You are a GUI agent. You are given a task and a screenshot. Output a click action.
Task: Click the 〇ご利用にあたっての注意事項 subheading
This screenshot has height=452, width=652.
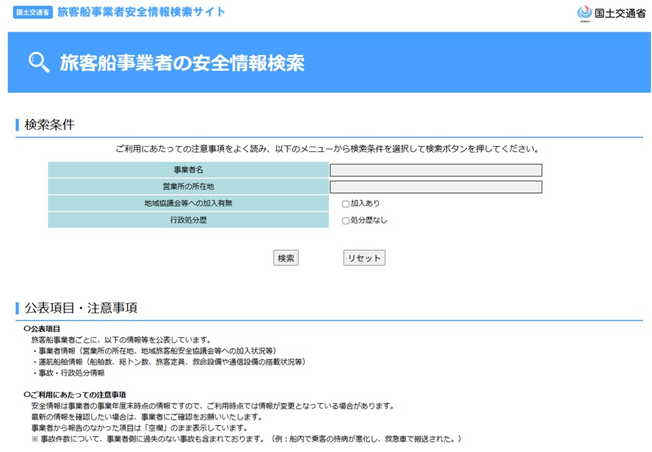click(x=75, y=395)
